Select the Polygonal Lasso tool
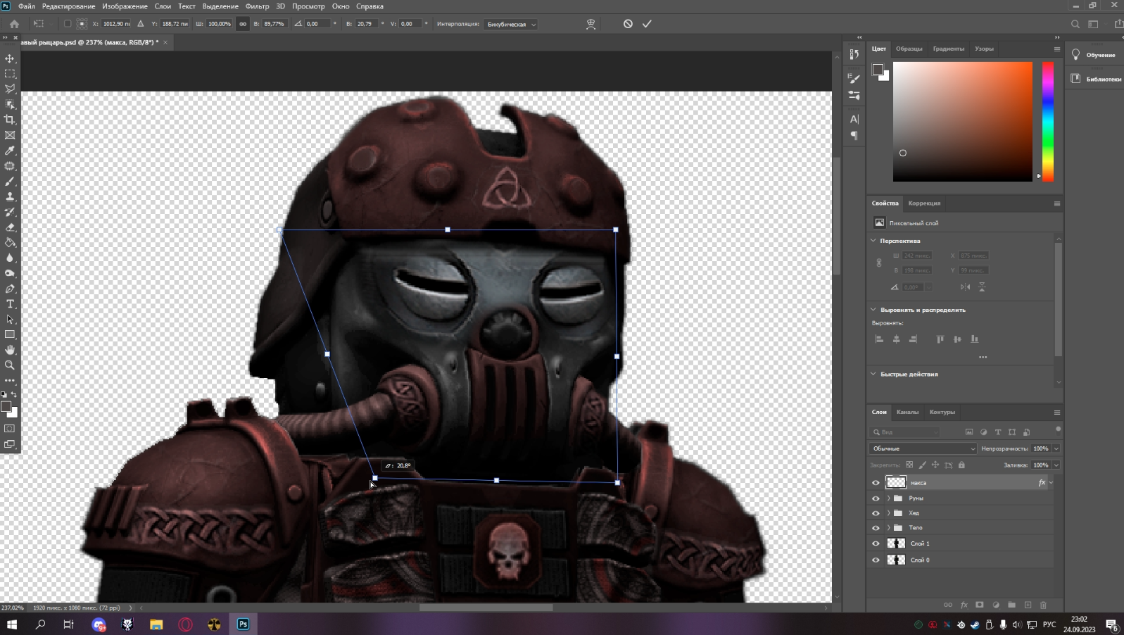This screenshot has width=1124, height=635. pos(10,89)
